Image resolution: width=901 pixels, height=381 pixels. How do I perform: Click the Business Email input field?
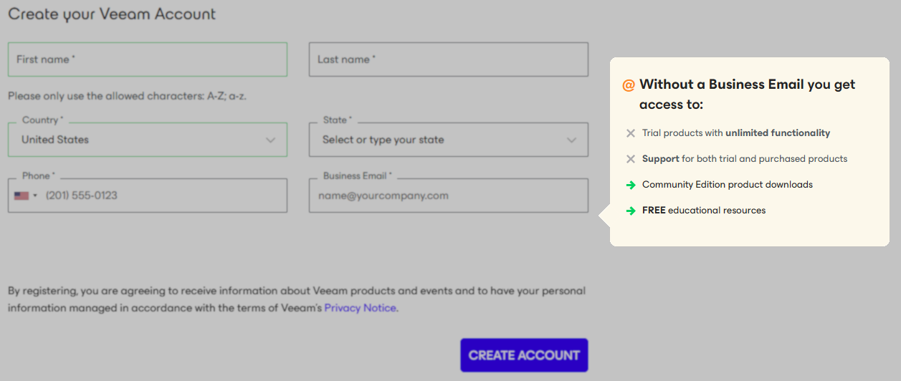(449, 196)
